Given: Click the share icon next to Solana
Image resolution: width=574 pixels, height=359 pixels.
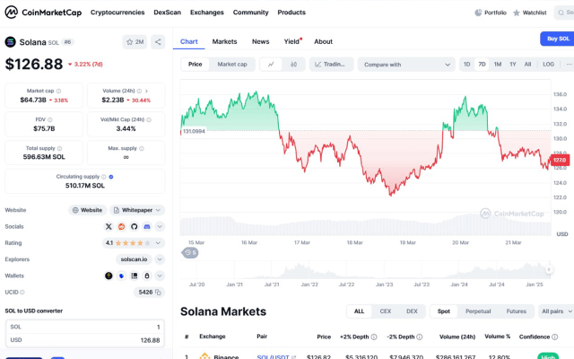Looking at the screenshot, I should [x=158, y=42].
